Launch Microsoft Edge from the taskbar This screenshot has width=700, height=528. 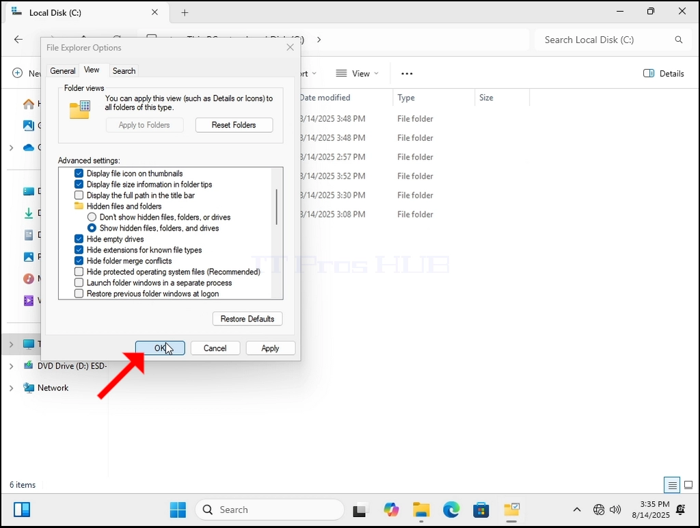(451, 510)
